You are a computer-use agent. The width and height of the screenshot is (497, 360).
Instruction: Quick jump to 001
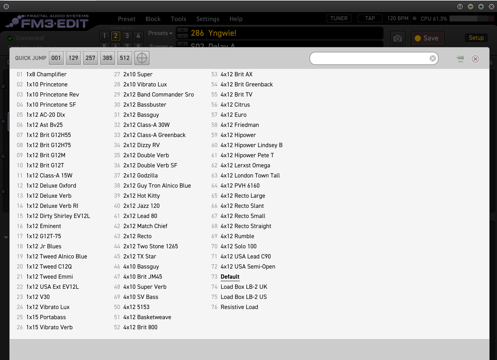tap(56, 58)
